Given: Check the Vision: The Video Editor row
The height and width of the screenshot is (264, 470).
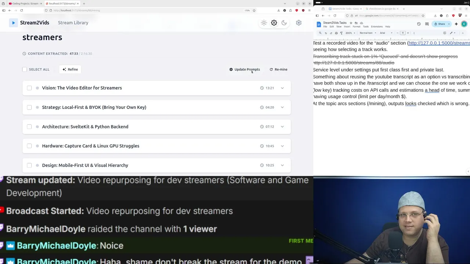Looking at the screenshot, I should [x=29, y=88].
